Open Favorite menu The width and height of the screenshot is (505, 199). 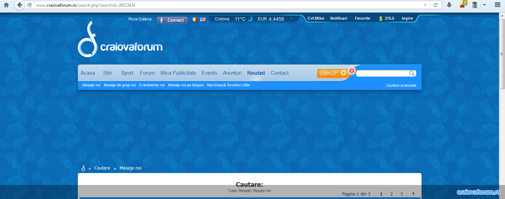coord(363,18)
